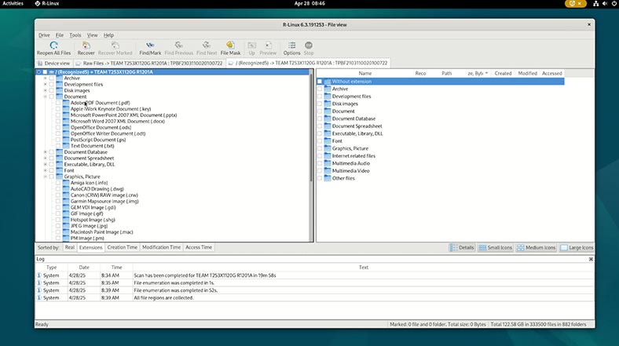Collapse the Graphics, Picture tree node

45,177
